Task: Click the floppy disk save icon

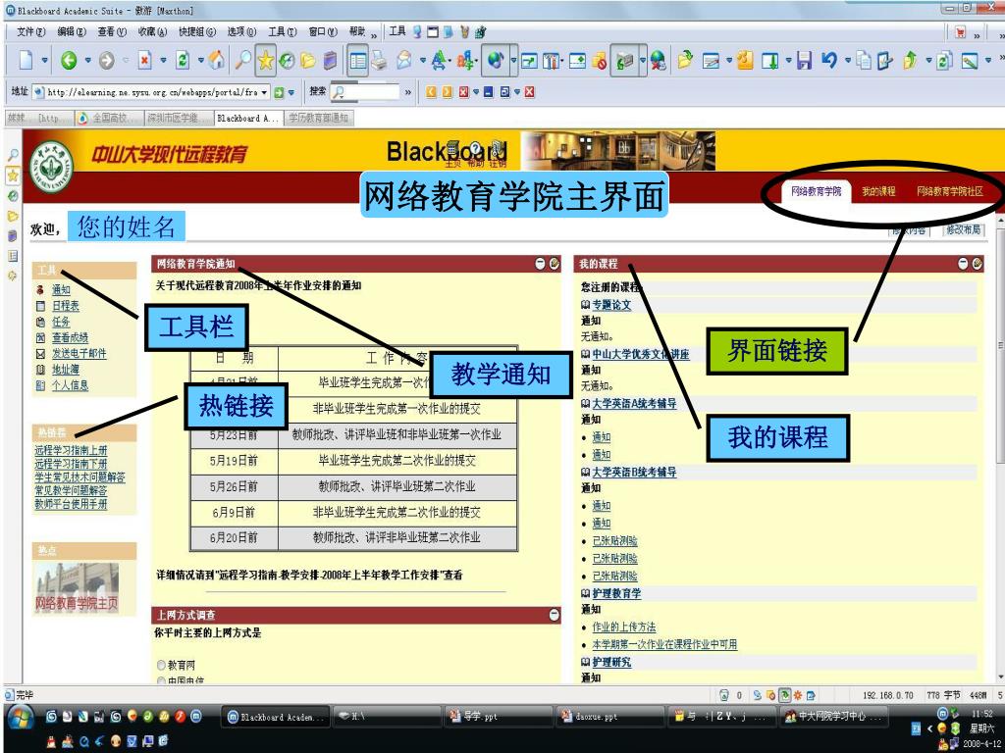Action: 804,61
